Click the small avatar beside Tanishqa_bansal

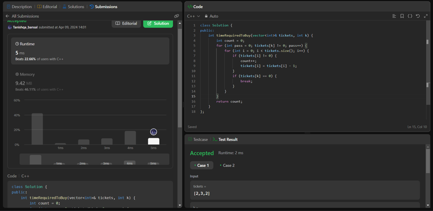10,27
